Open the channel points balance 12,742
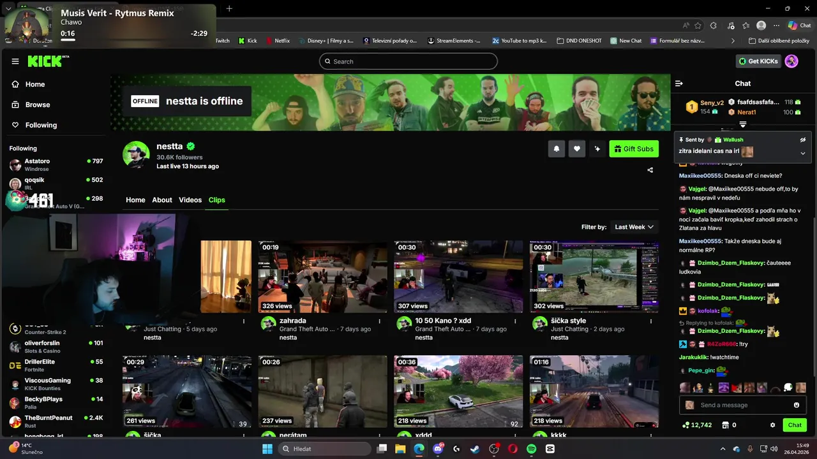 [696, 425]
